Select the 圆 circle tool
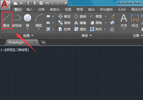The height and width of the screenshot is (100, 143). coord(27,21)
